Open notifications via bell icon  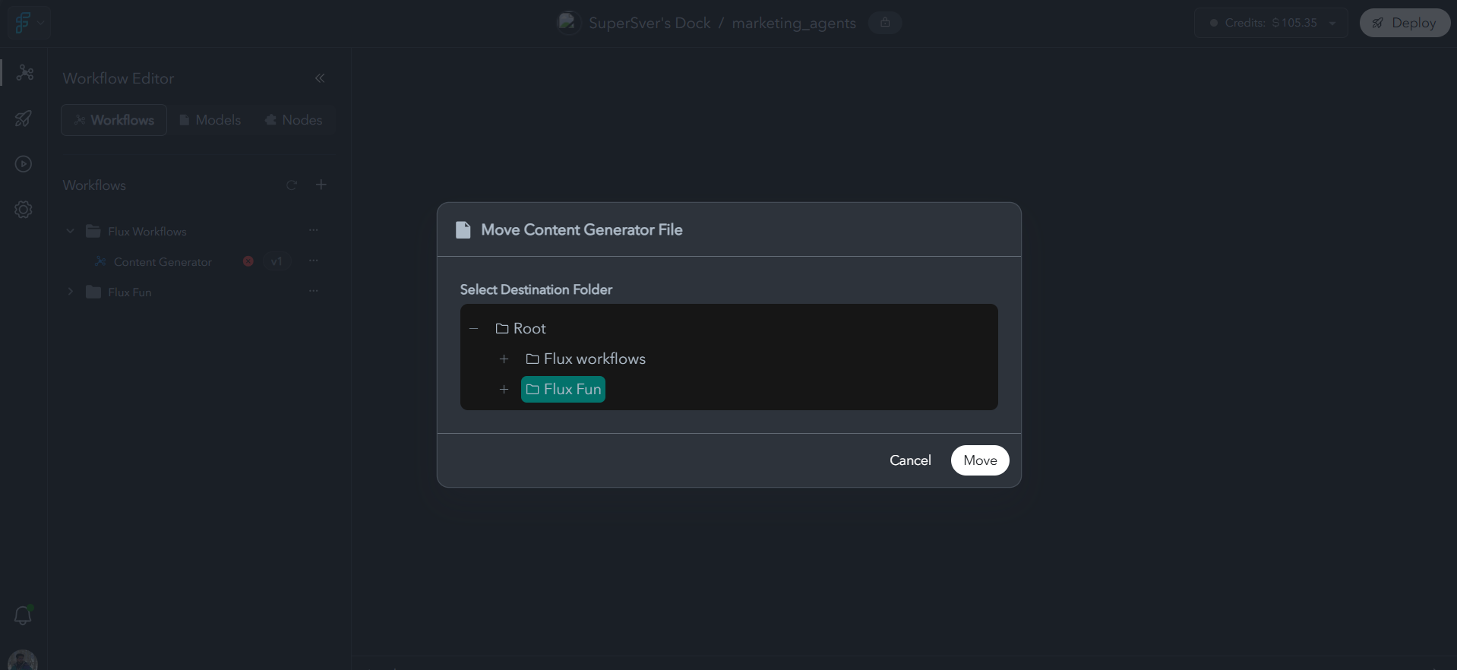(x=24, y=615)
